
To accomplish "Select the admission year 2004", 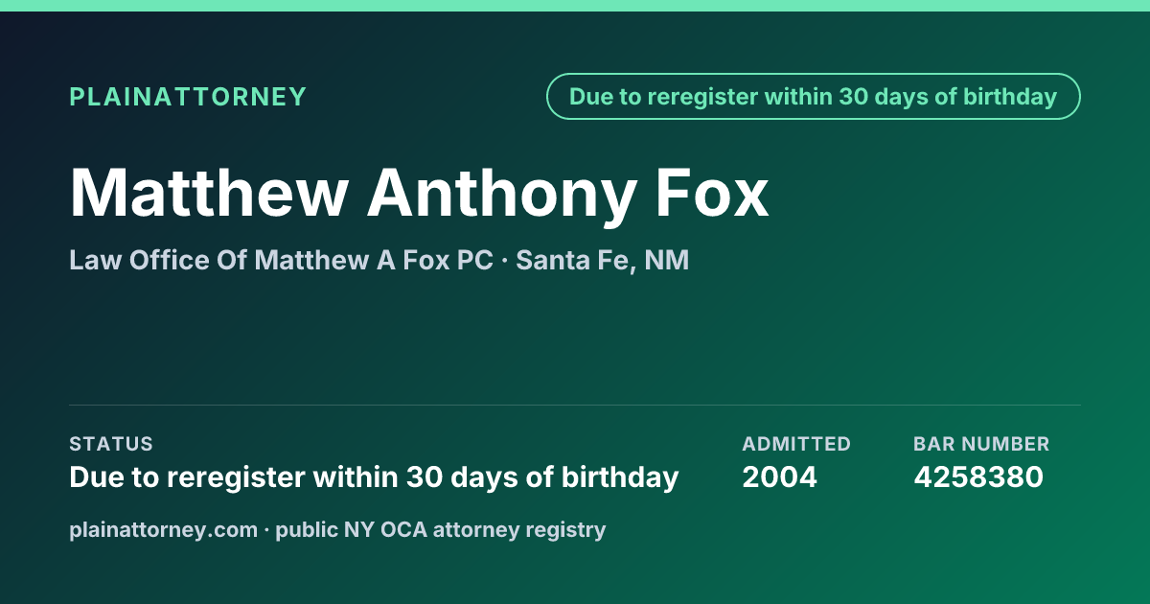I will [779, 476].
